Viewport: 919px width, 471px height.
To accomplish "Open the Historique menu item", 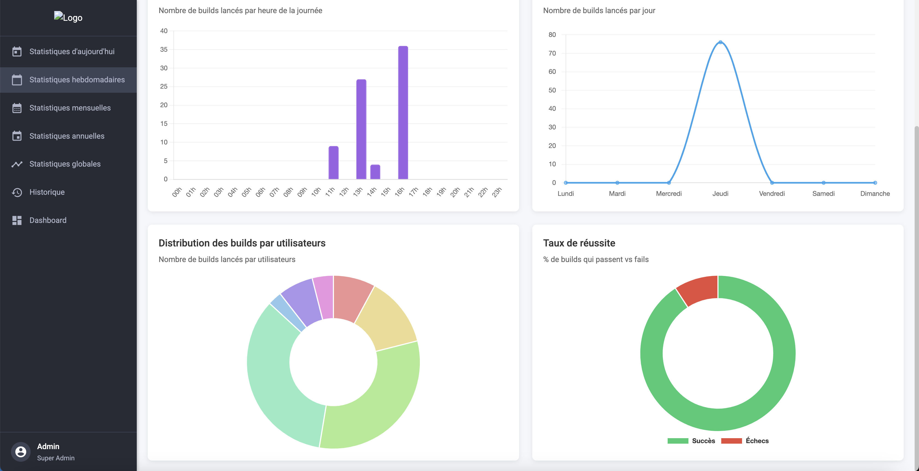I will 47,192.
